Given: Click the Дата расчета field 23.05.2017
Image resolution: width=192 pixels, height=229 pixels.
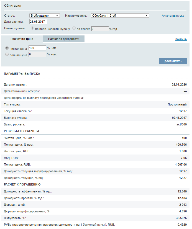Looking at the screenshot, I should tap(38, 22).
